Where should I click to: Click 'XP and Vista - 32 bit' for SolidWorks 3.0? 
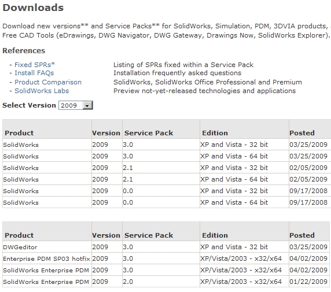(234, 145)
